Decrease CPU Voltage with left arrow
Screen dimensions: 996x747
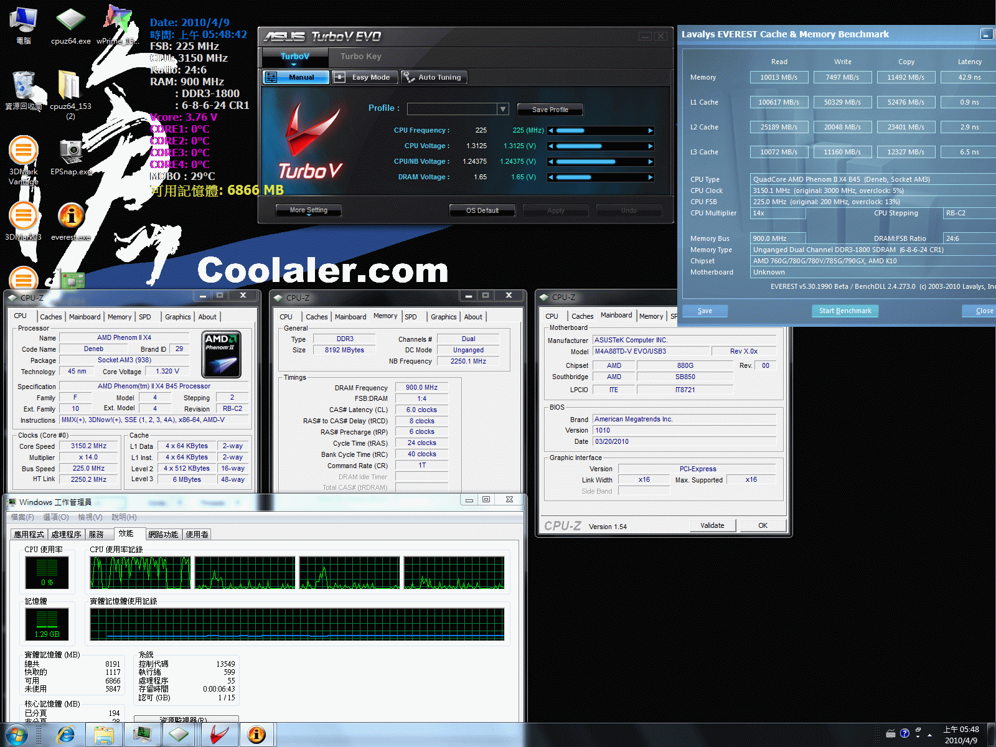tap(550, 146)
